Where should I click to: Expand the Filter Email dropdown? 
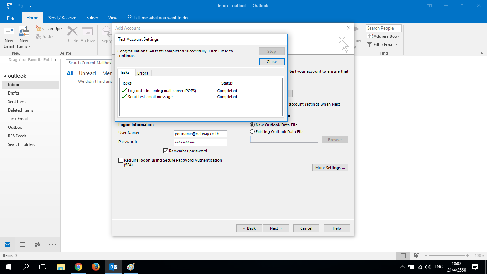382,45
